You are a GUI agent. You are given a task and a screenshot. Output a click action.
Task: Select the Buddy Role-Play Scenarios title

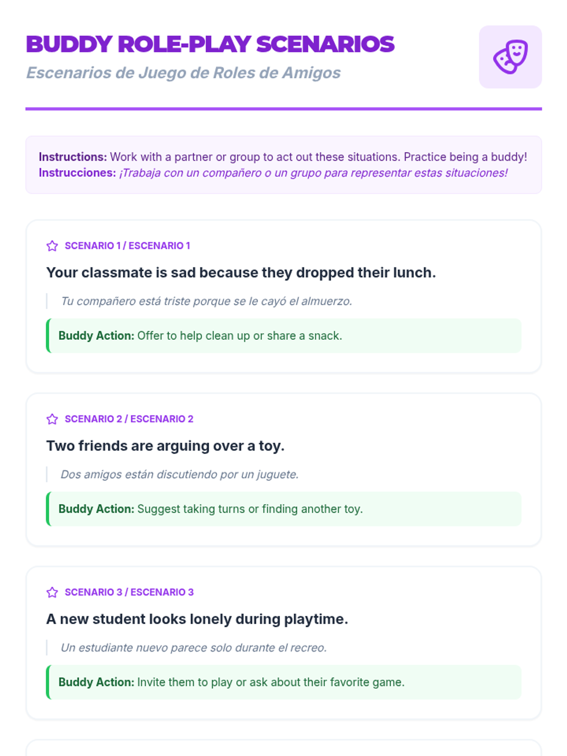210,44
